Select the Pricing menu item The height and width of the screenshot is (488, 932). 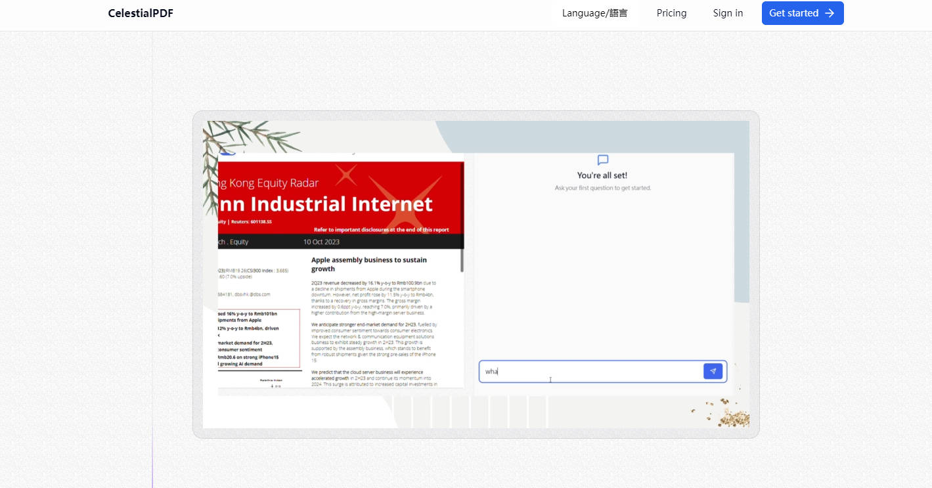tap(671, 12)
